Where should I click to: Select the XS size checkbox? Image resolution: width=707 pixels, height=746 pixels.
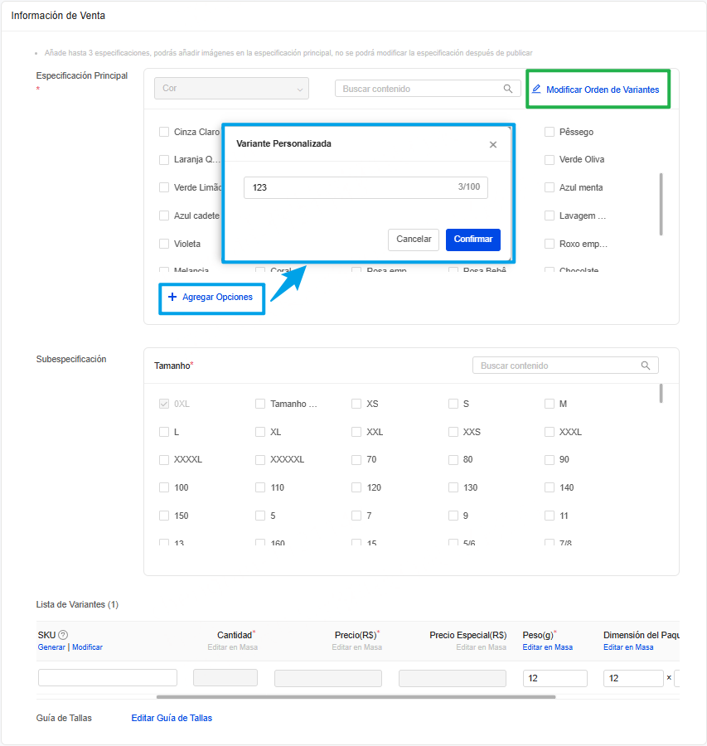pos(356,403)
